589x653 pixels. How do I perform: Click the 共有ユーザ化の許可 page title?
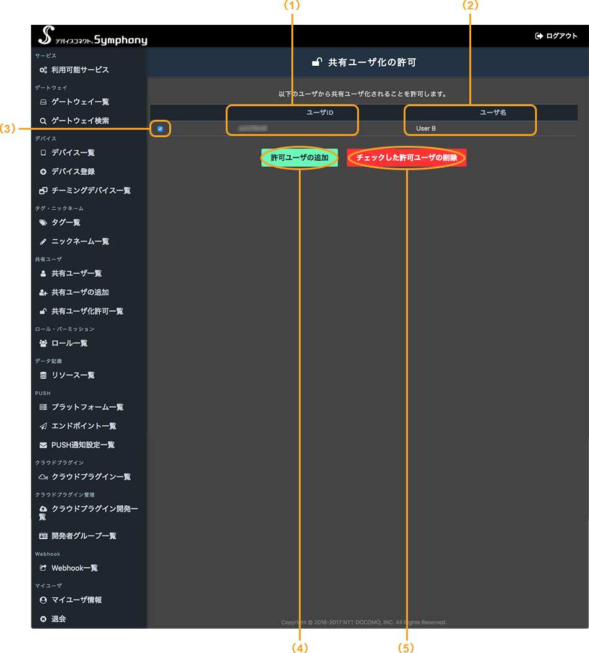372,63
